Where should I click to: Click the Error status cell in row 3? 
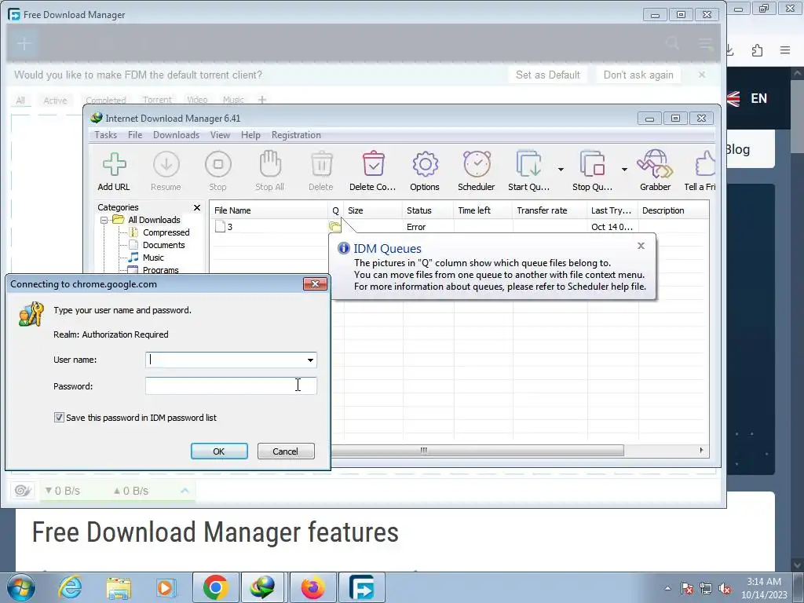pos(416,227)
